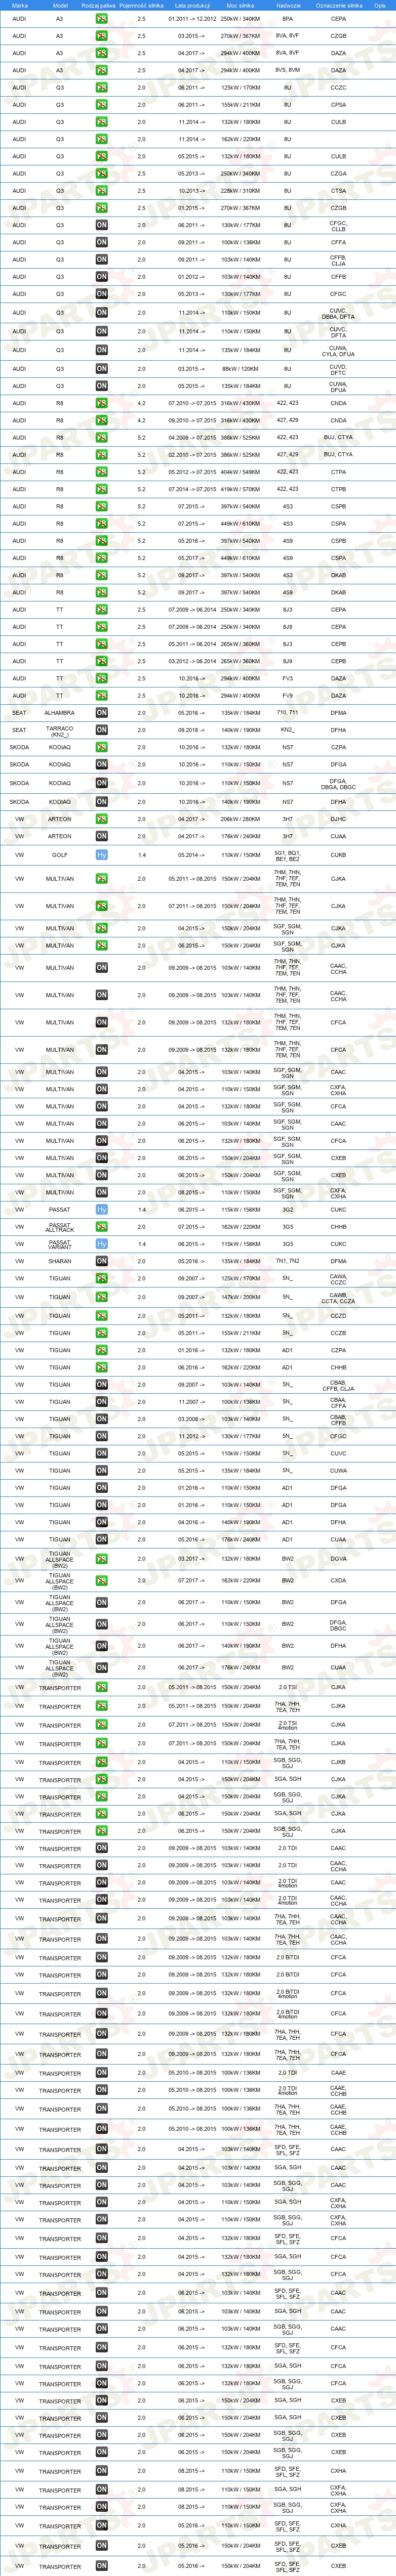
Task: Click the Hy hybrid icon in the PASSAT VARIANT row
Action: 102,1244
